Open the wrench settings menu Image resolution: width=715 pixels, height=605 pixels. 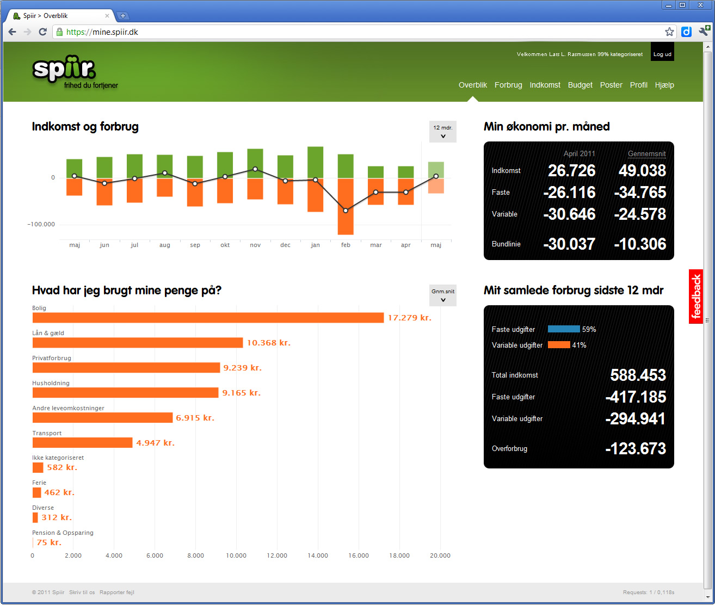[703, 32]
